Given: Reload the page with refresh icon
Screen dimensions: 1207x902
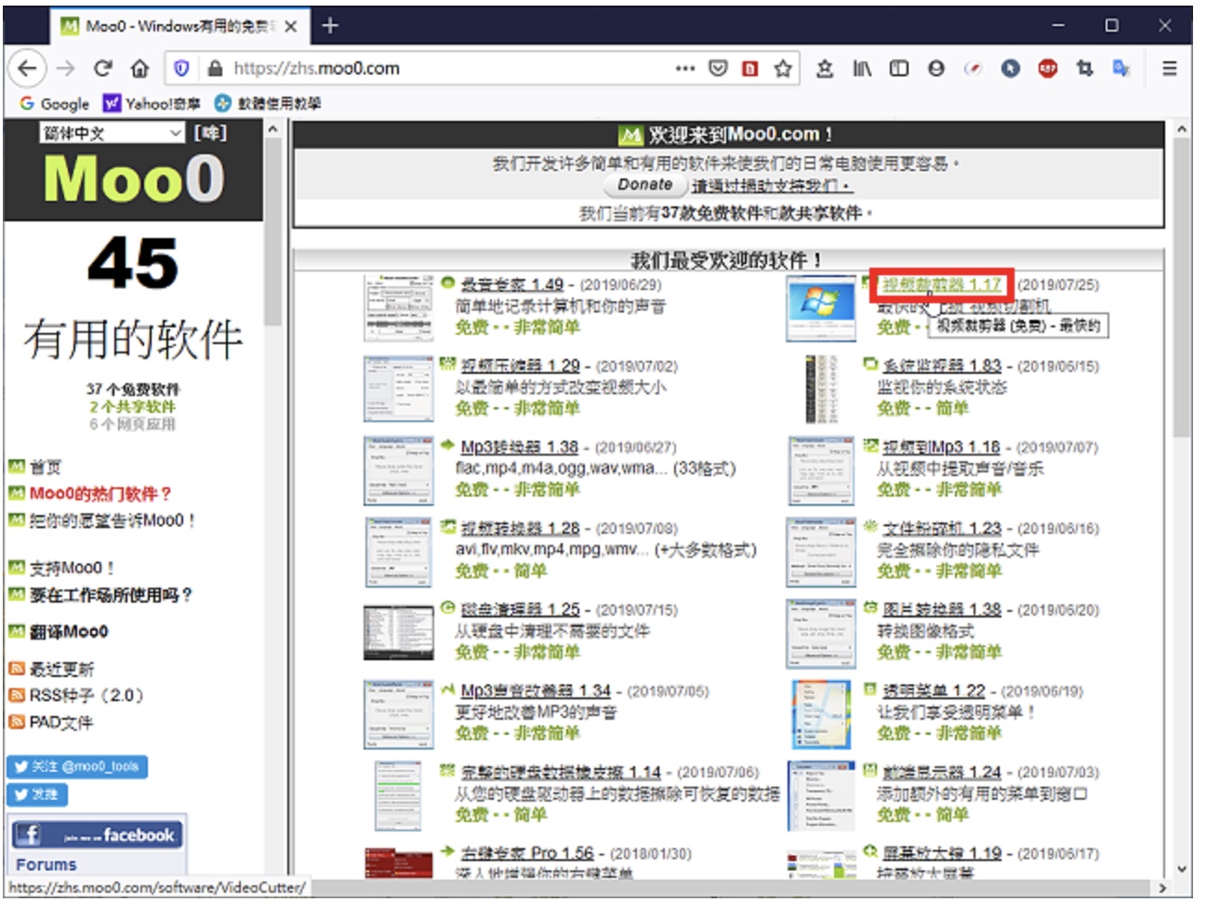Looking at the screenshot, I should point(102,68).
